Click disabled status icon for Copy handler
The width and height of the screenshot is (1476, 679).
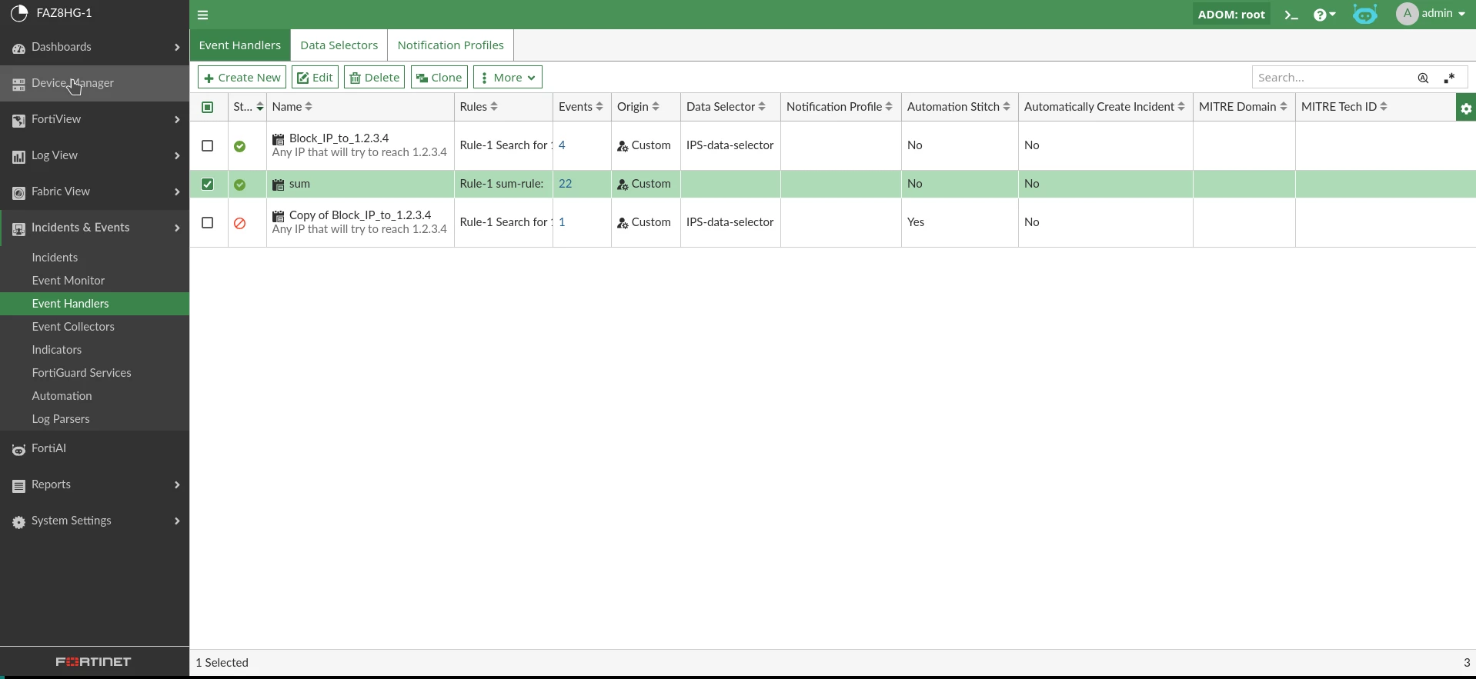coord(240,222)
